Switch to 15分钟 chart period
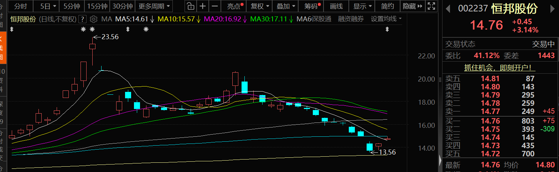This screenshot has height=172, width=559. point(97,6)
